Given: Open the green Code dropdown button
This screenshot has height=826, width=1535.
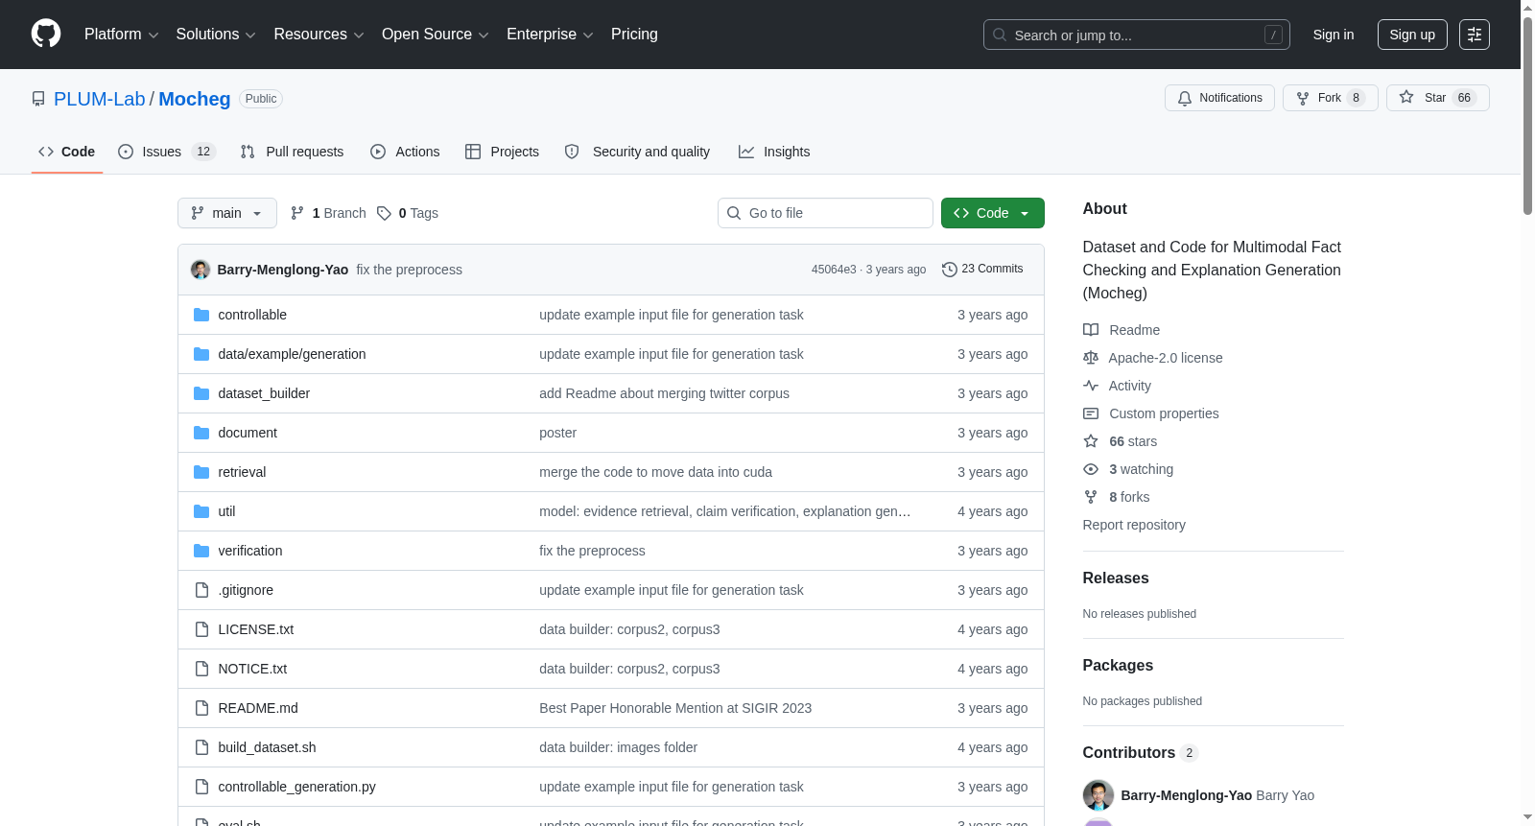Looking at the screenshot, I should 992,213.
